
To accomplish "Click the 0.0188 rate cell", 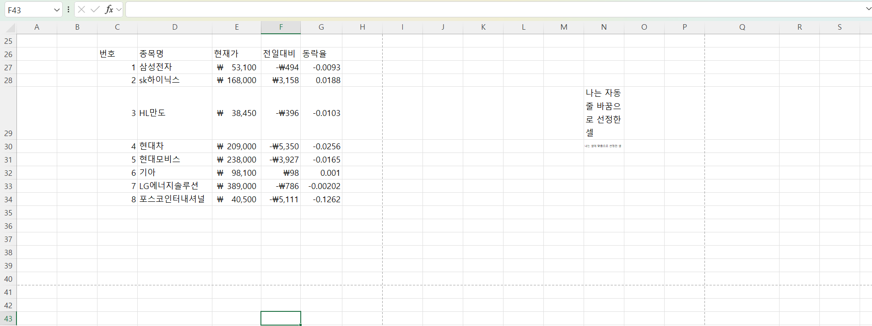I will coord(321,80).
